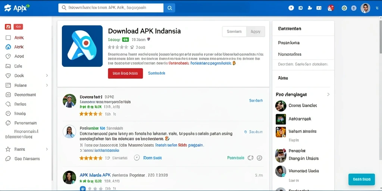This screenshot has width=382, height=191.
Task: Click the Sonhaobs link beside the red button
Action: [156, 73]
